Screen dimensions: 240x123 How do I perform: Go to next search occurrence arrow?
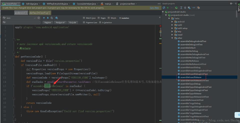pyautogui.click(x=48, y=18)
